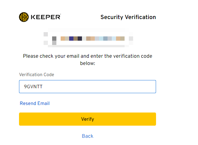
Task: Click the Keeper round logo icon
Action: click(24, 17)
